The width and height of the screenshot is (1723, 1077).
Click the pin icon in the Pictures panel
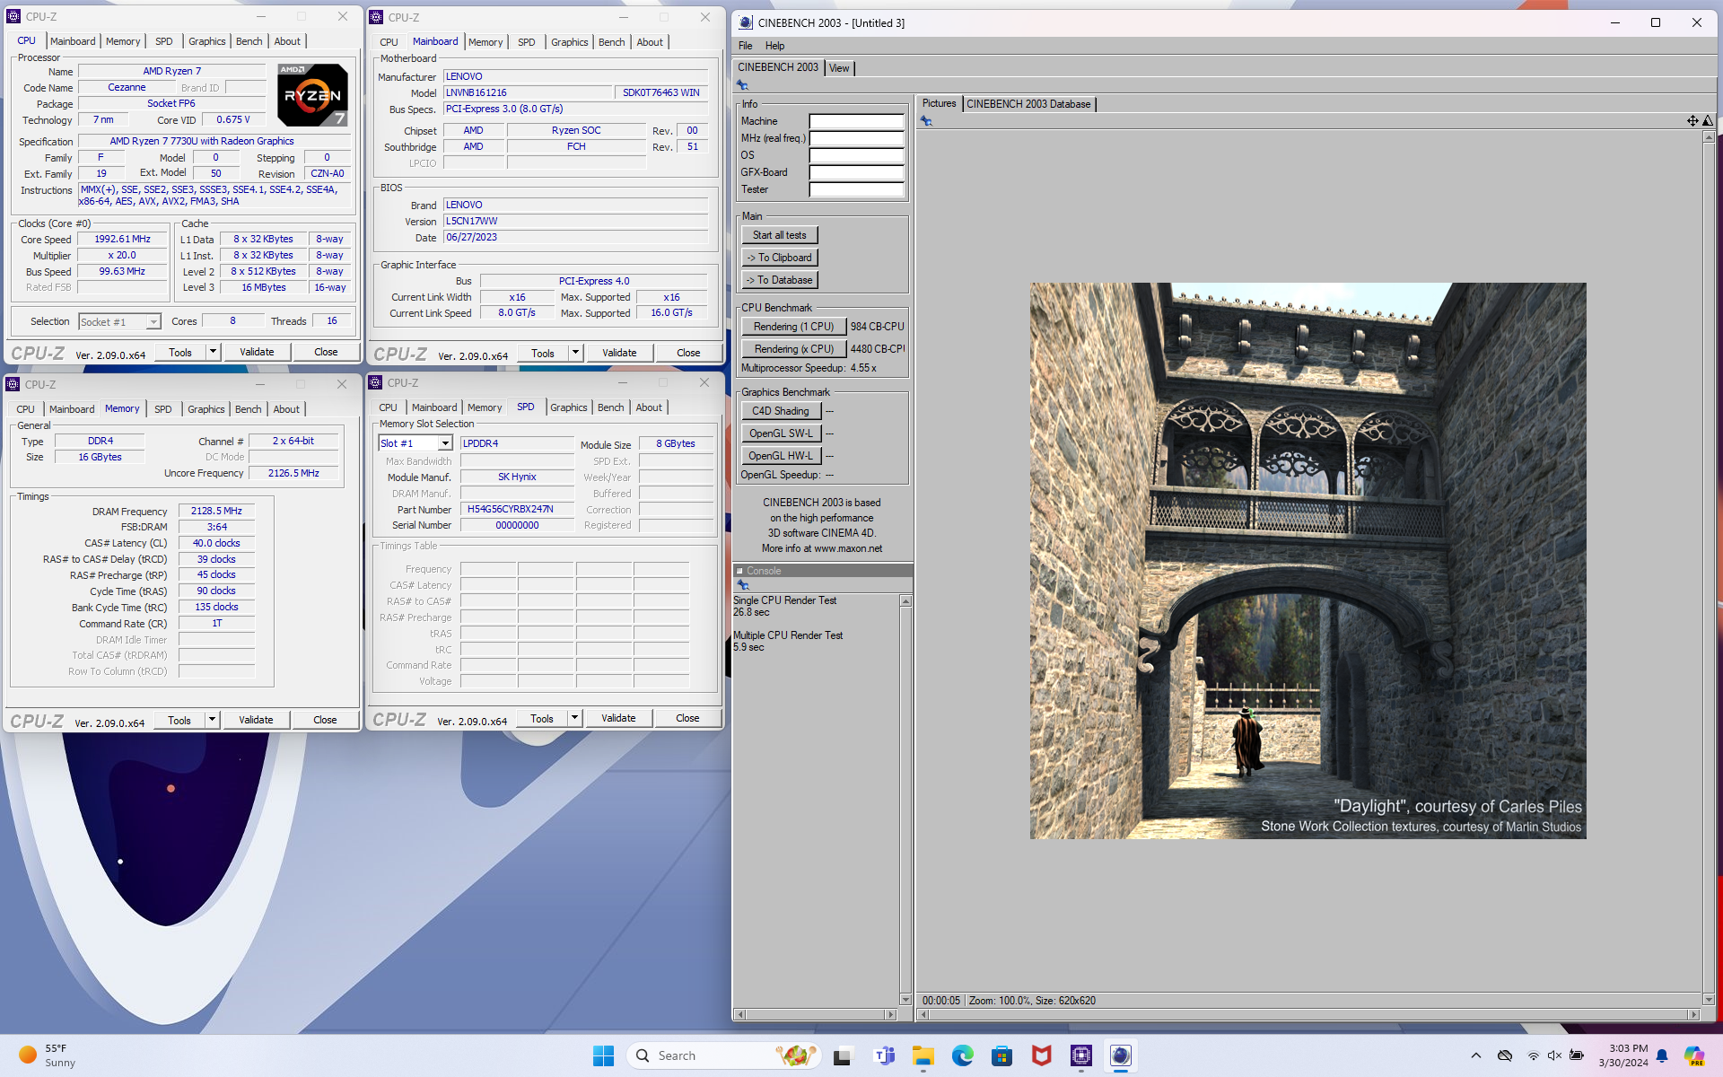click(x=926, y=121)
